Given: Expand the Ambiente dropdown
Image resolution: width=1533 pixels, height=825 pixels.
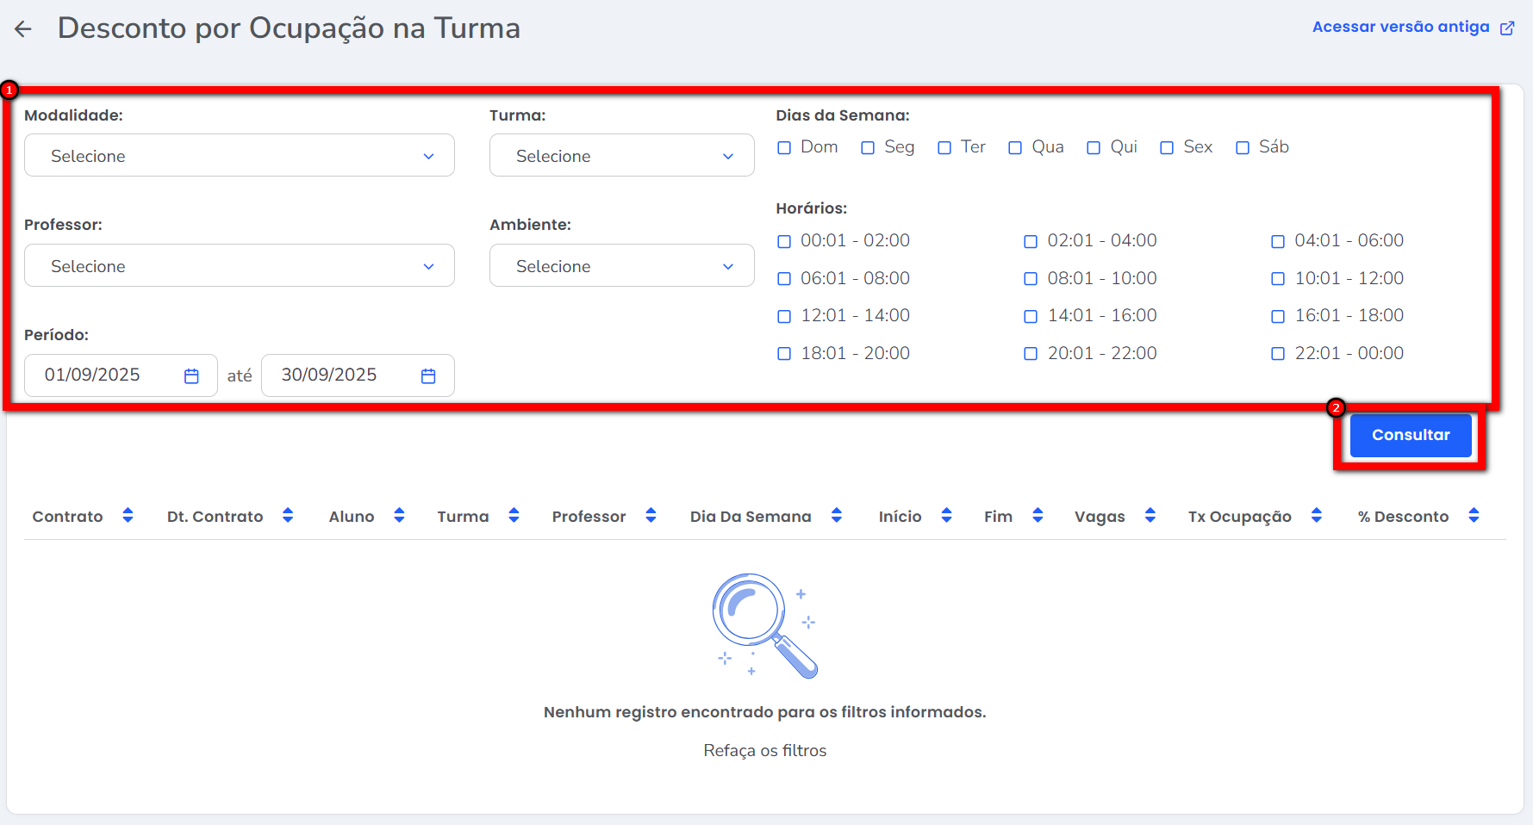Looking at the screenshot, I should (x=621, y=266).
